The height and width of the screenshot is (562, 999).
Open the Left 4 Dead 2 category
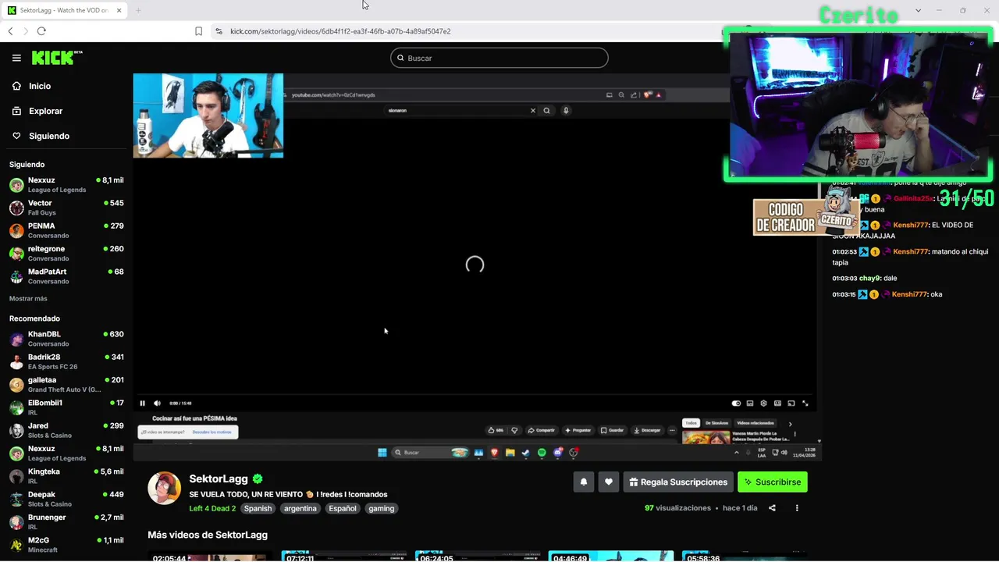[212, 508]
